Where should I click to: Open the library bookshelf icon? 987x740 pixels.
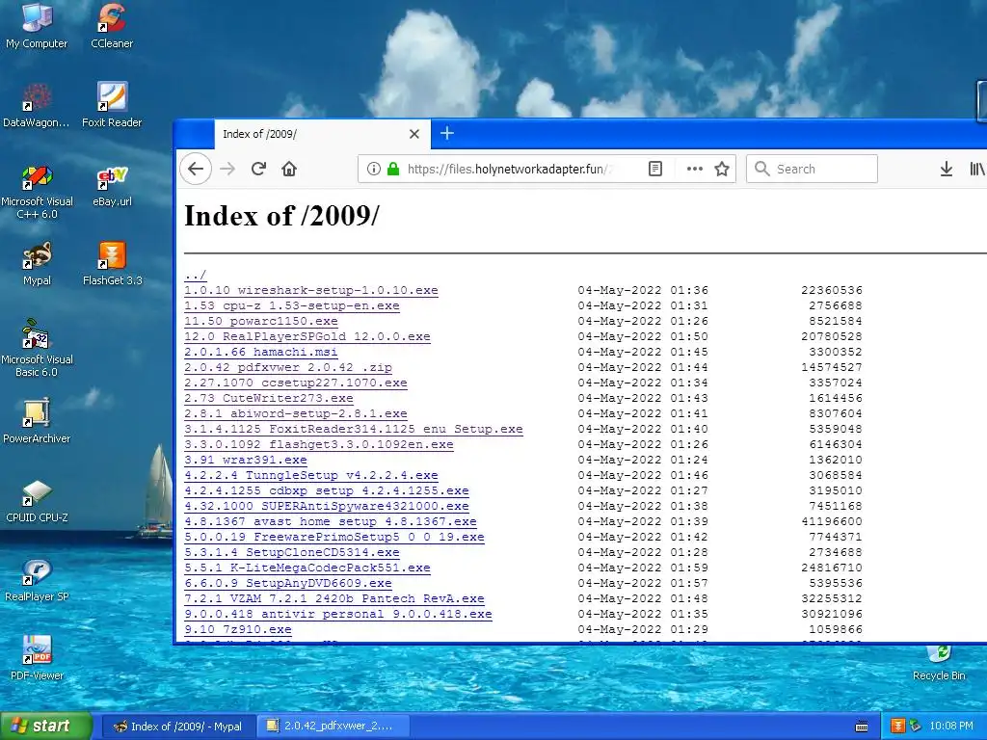(977, 169)
